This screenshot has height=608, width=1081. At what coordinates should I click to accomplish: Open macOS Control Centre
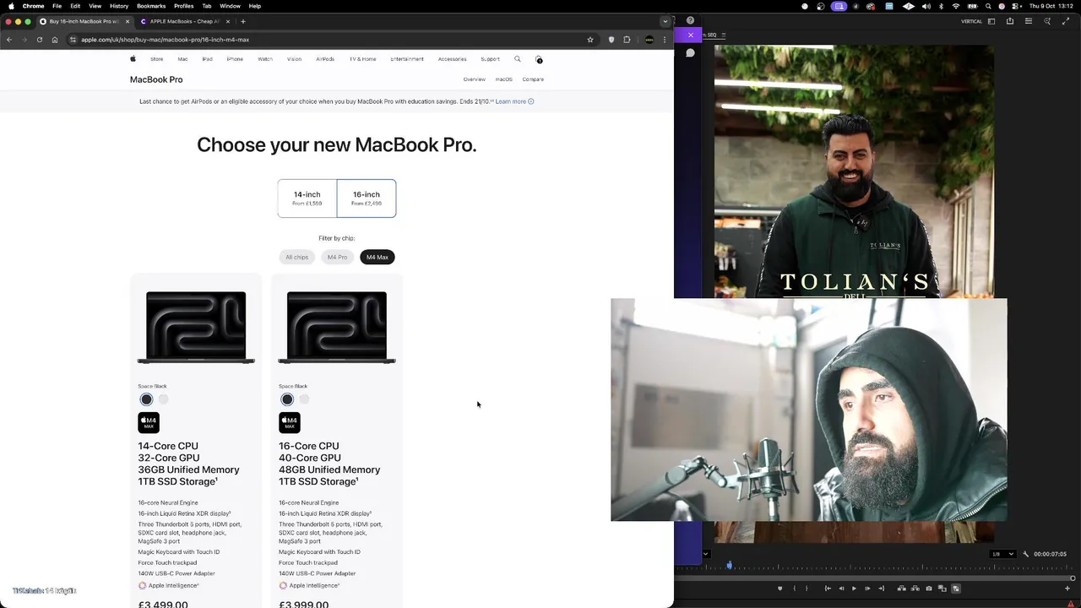(x=1016, y=6)
